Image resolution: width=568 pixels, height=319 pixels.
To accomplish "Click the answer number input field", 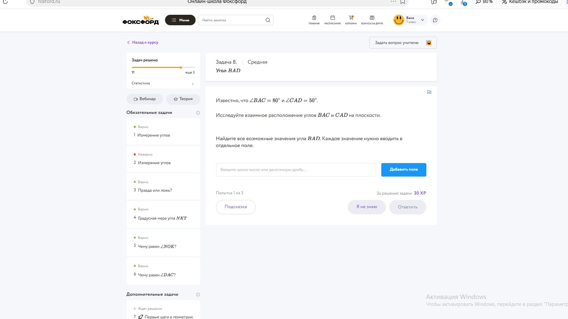I will tap(296, 170).
